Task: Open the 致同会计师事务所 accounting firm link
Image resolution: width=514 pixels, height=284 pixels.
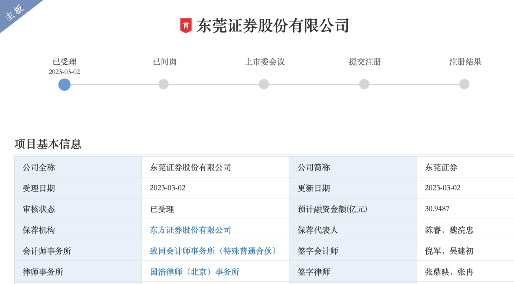Action: pos(214,251)
